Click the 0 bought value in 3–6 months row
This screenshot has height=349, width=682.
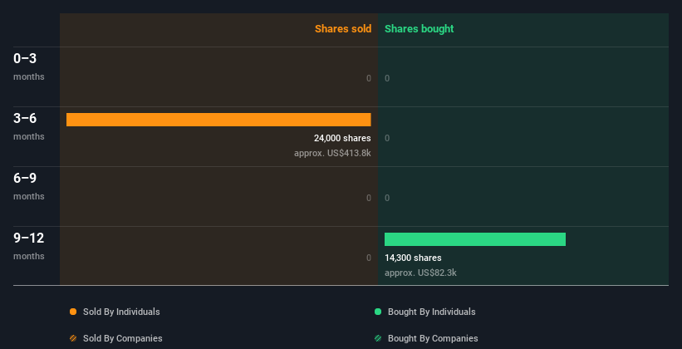coord(387,138)
